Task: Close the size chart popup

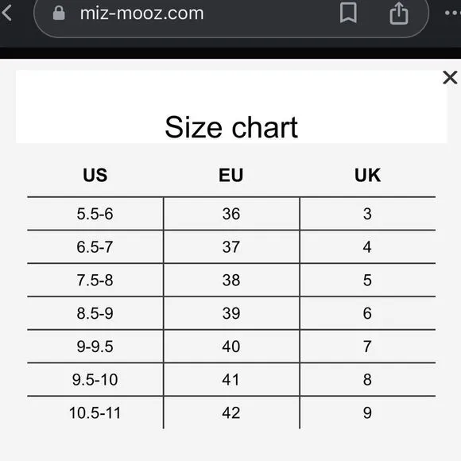Action: pos(450,78)
